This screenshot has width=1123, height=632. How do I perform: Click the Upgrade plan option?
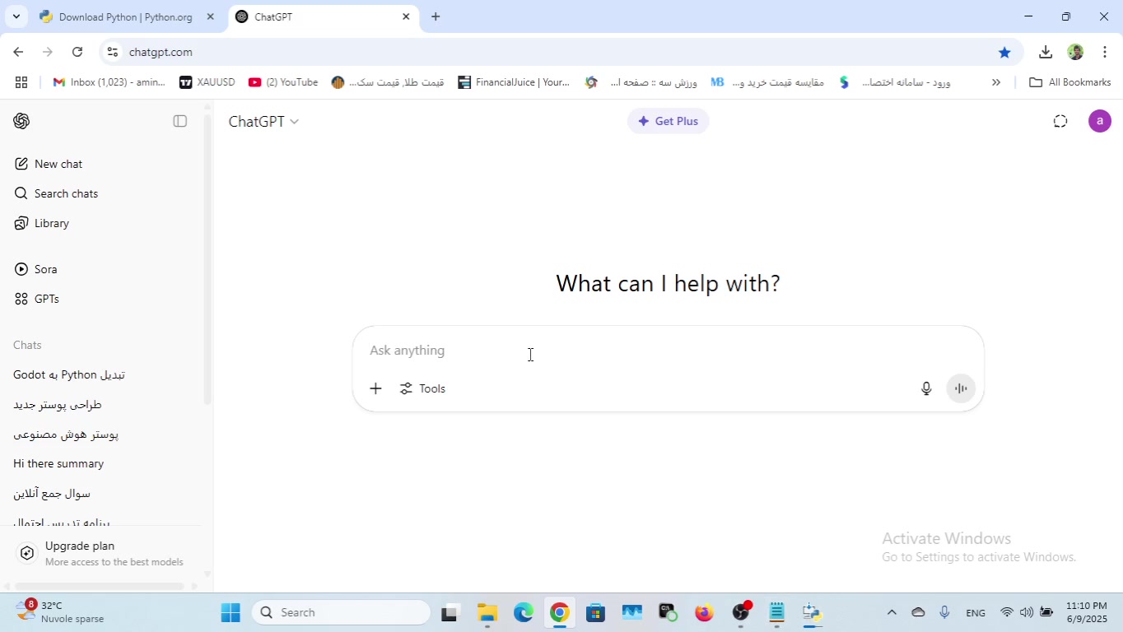point(100,553)
